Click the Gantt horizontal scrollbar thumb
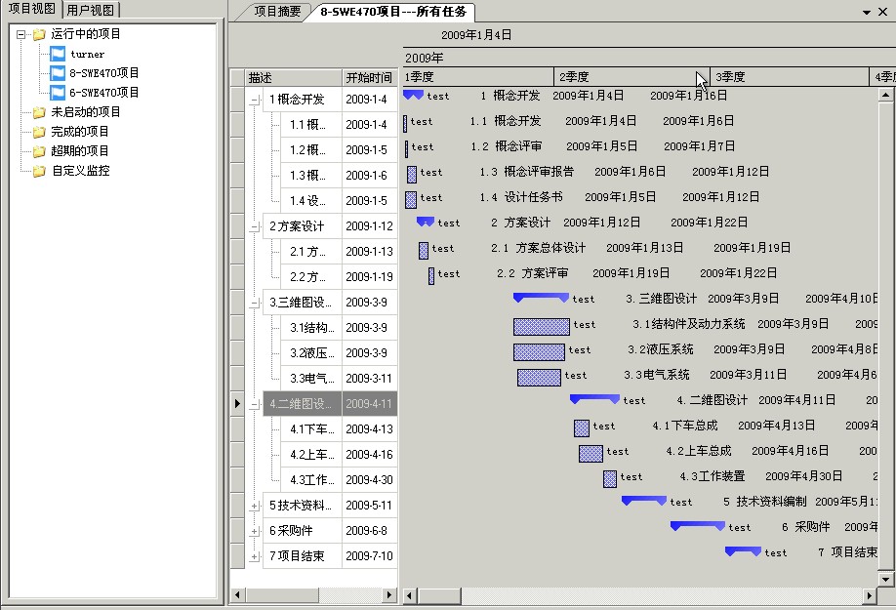The width and height of the screenshot is (896, 610). click(x=439, y=595)
